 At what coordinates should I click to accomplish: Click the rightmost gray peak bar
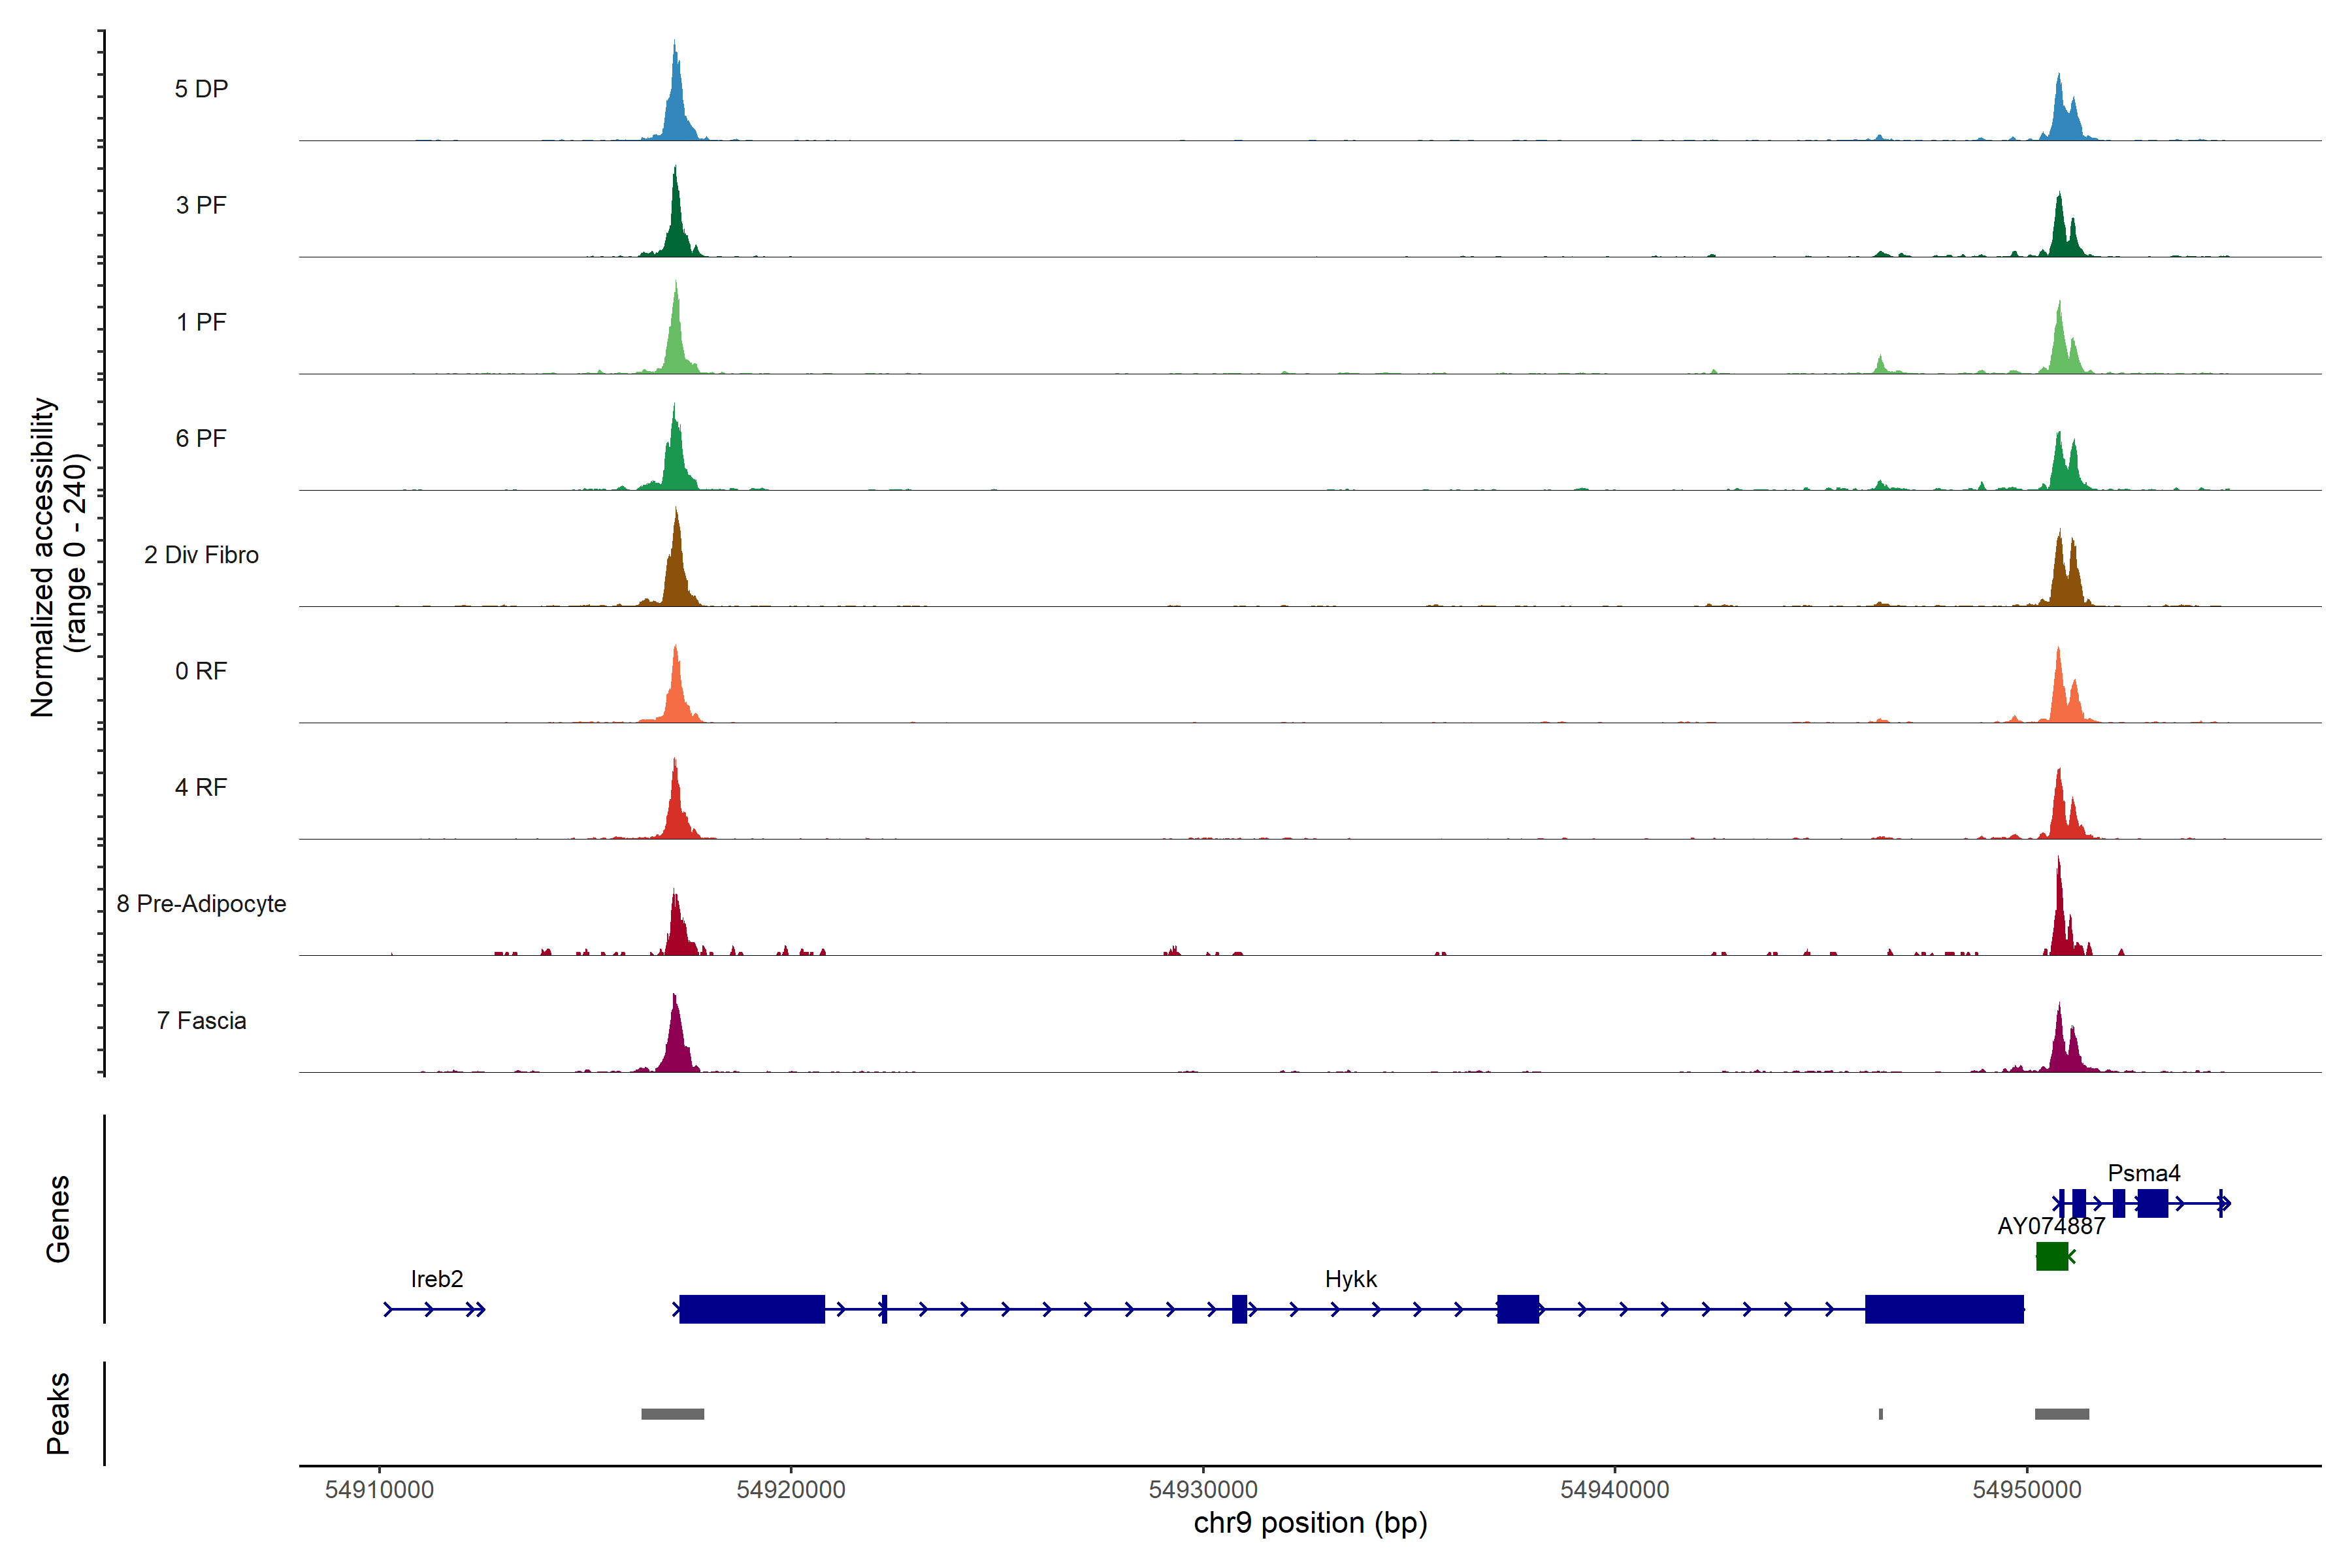click(2061, 1414)
